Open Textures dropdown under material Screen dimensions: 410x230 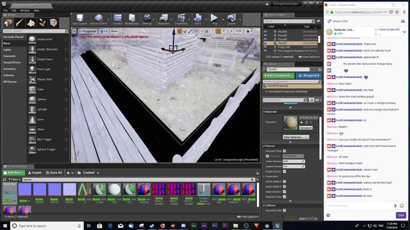(x=306, y=128)
